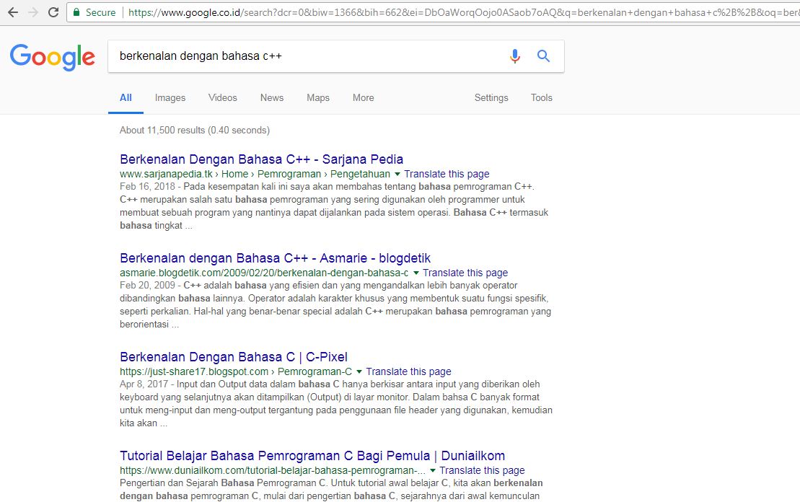
Task: Expand dropdown arrow next to asmarie.blogdetik.com URL
Action: (x=416, y=273)
